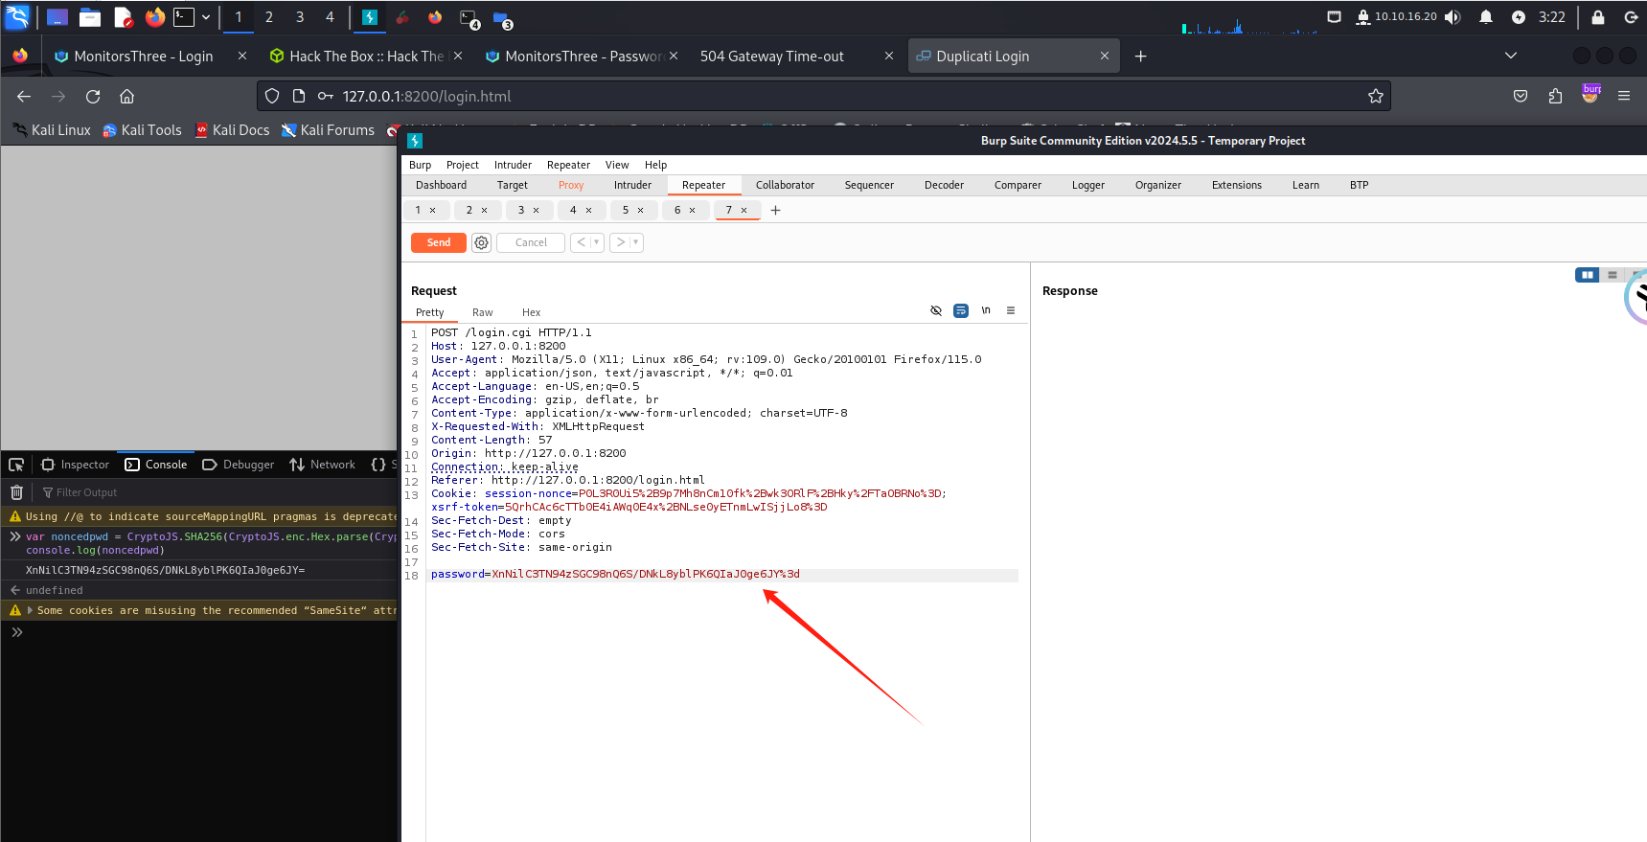Toggle line wrap in request editor
This screenshot has height=842, width=1647.
(x=961, y=310)
